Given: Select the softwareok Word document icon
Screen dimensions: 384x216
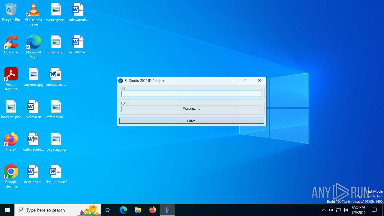Looking at the screenshot, I should click(x=78, y=13).
